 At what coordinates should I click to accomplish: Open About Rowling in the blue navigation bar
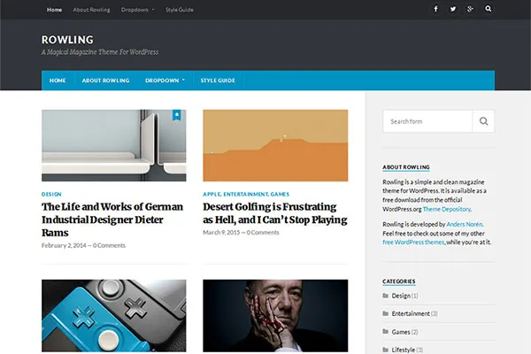tap(105, 81)
